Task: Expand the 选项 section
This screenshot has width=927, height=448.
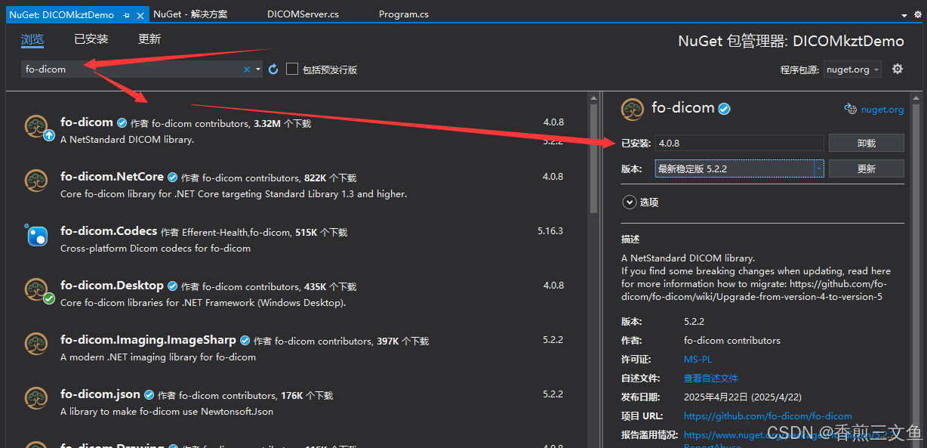Action: 629,202
